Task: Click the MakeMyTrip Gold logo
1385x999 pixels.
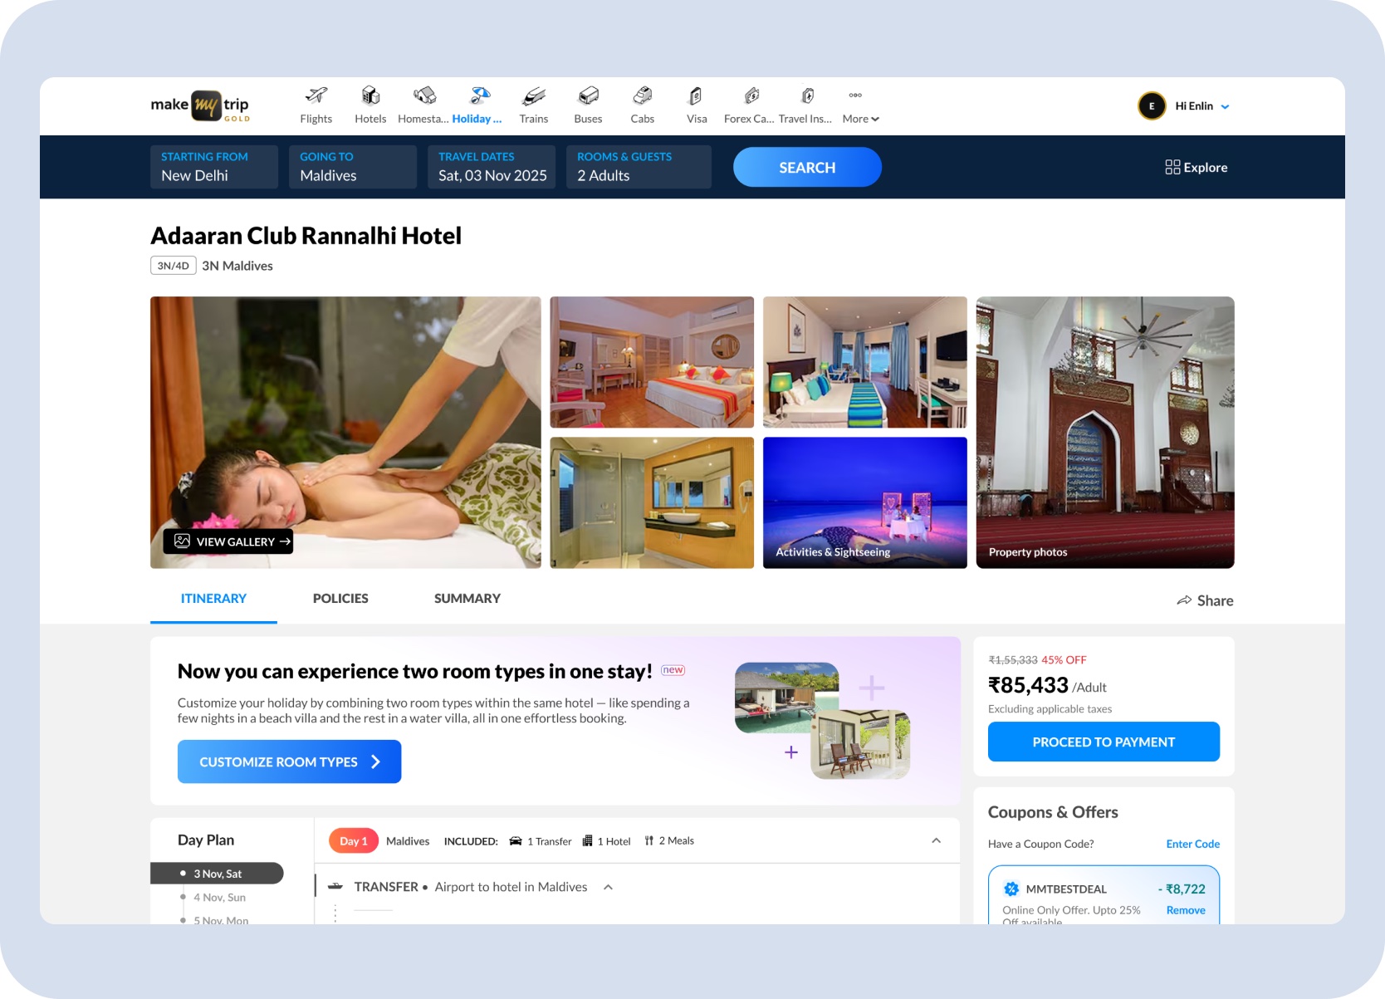Action: coord(200,105)
